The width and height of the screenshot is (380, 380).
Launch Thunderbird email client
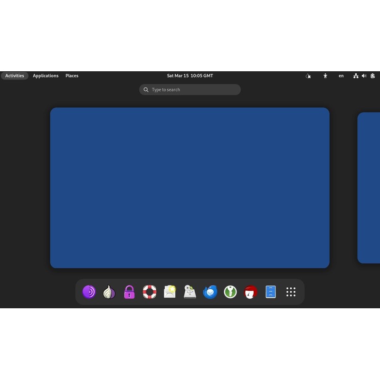pos(210,292)
